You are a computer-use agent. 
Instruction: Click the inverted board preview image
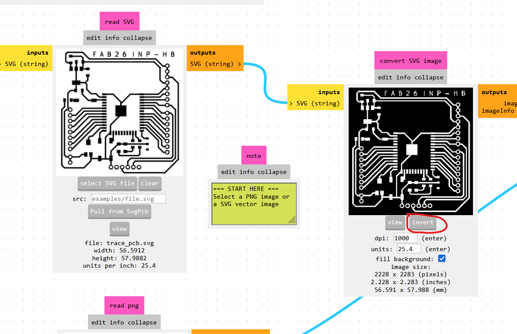click(x=411, y=151)
